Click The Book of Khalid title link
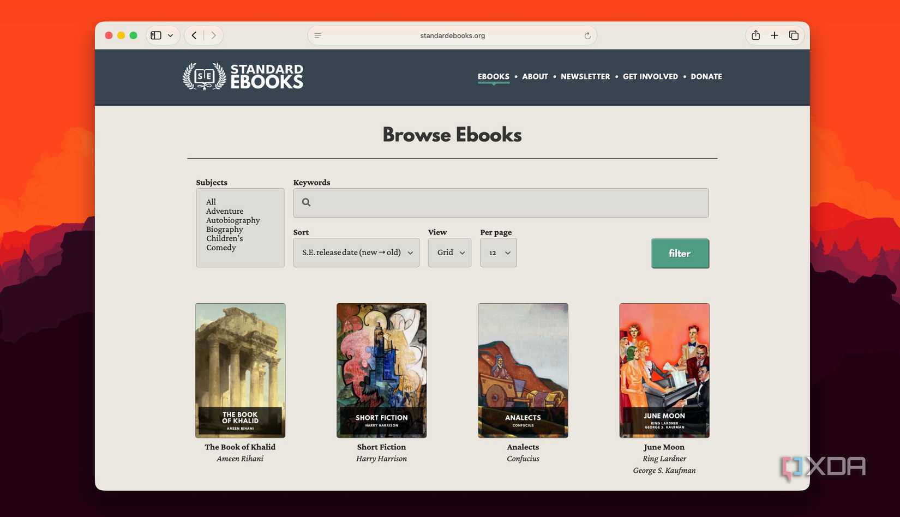The image size is (900, 517). click(240, 447)
